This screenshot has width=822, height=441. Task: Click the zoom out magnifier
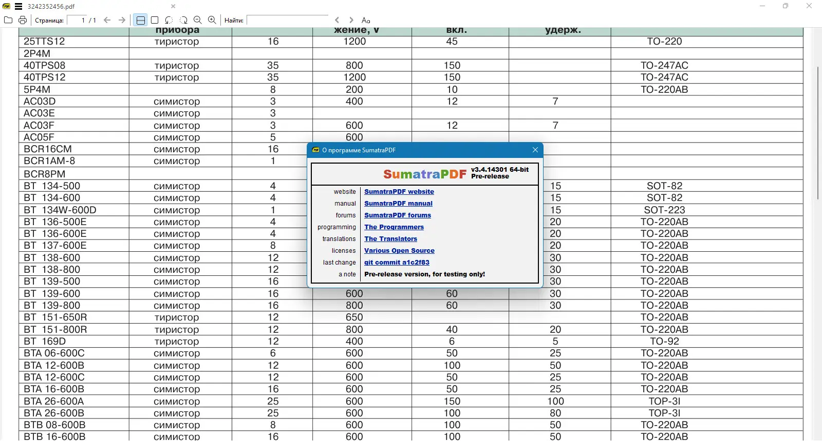click(x=198, y=20)
